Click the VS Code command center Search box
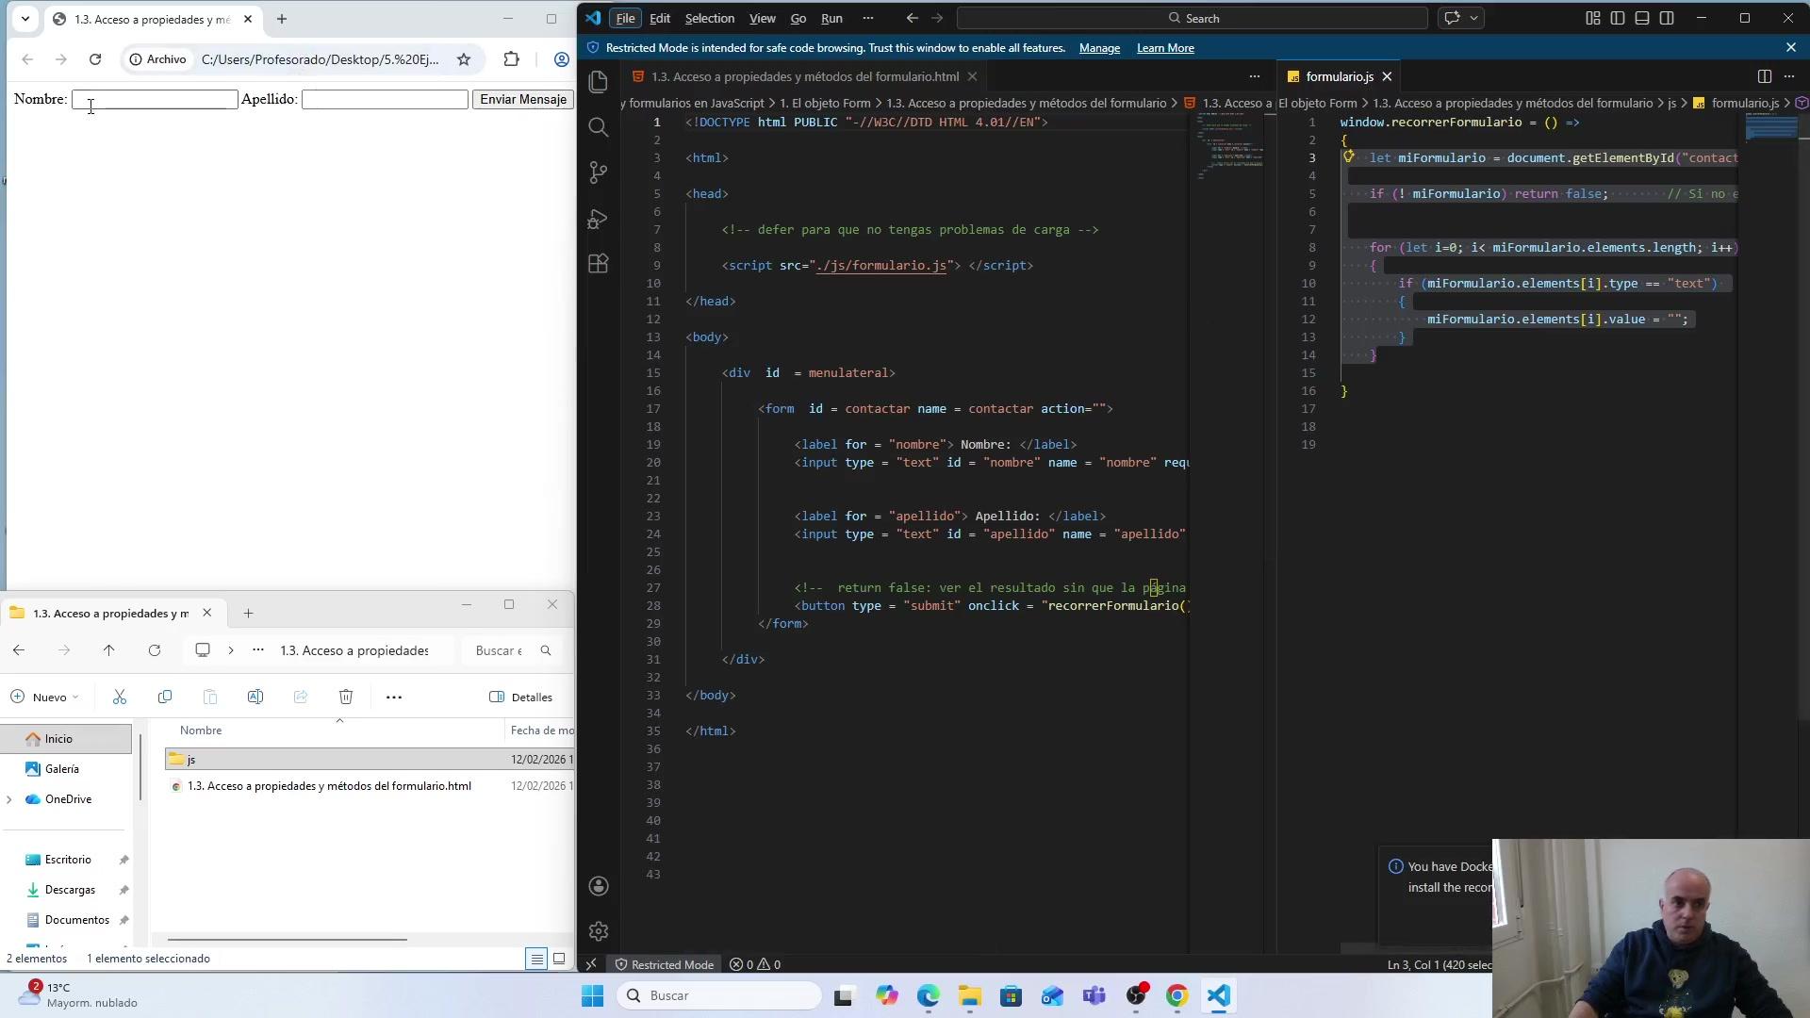This screenshot has height=1018, width=1810. click(1193, 18)
